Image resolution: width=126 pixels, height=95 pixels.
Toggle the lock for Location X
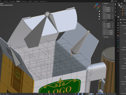click(113, 8)
